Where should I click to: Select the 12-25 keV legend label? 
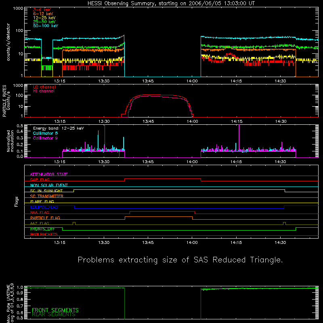(44, 18)
